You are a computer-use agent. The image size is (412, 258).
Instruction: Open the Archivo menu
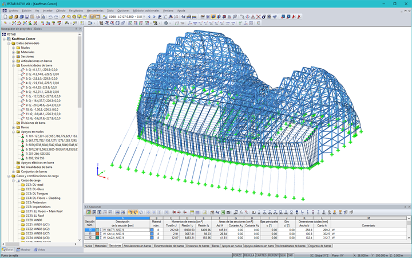coord(14,10)
